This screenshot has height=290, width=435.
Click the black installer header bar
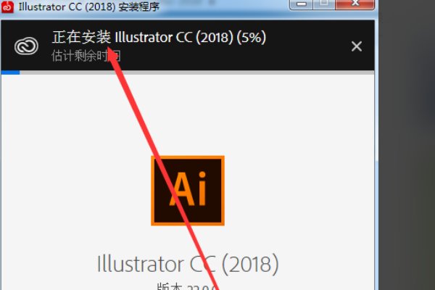(x=188, y=45)
